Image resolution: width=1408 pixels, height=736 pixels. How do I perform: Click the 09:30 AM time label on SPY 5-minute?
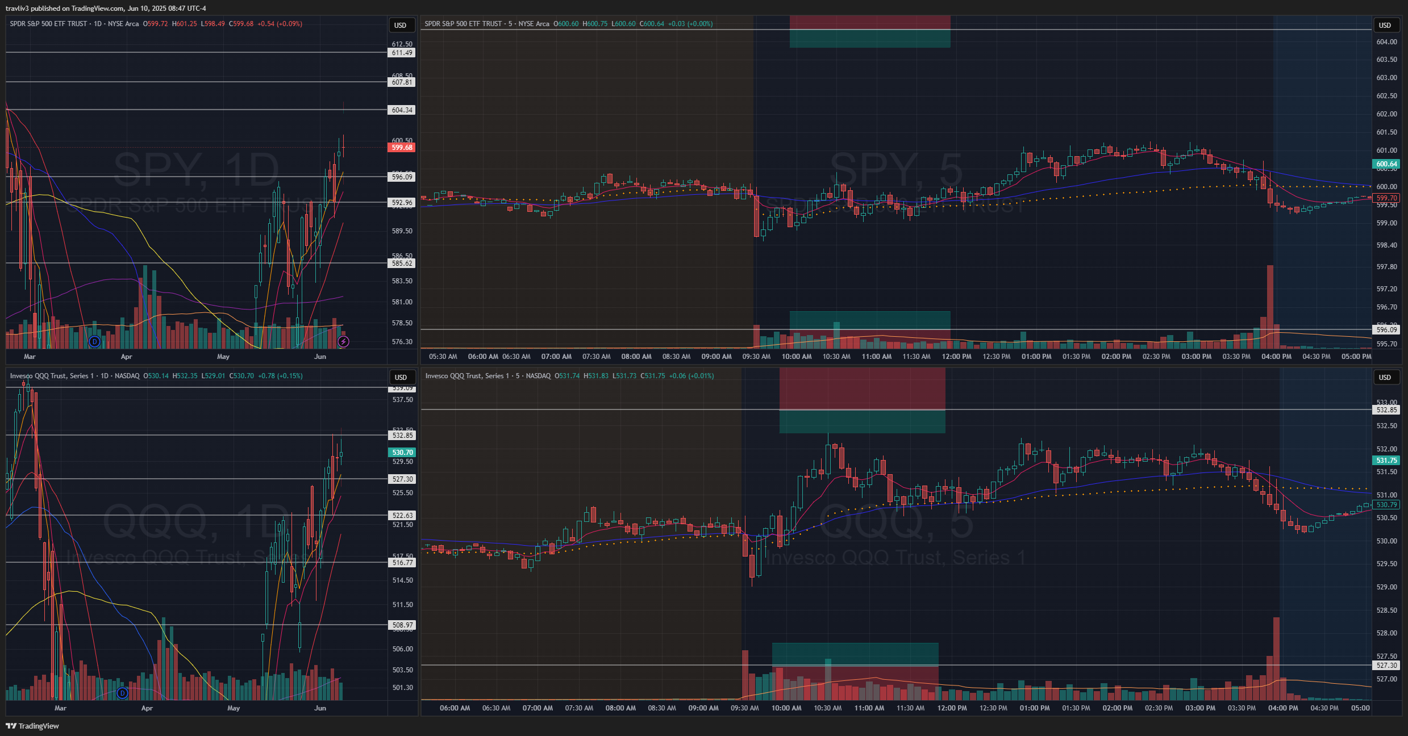[x=756, y=357]
